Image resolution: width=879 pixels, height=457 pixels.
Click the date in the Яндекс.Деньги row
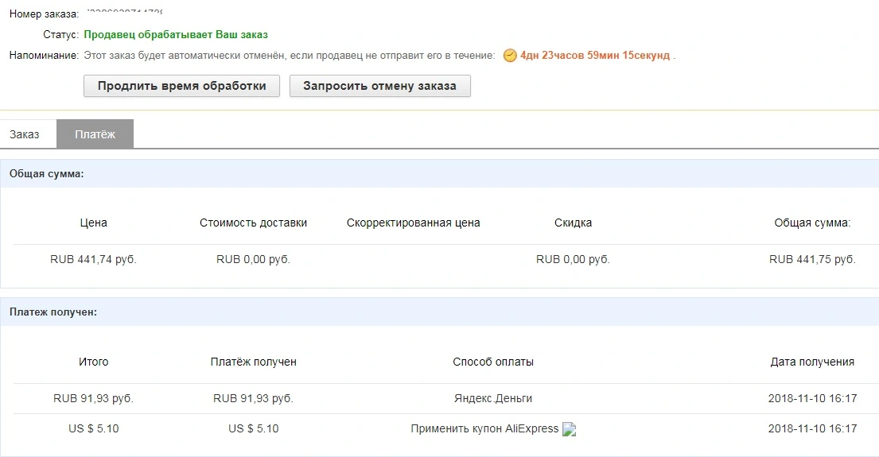pyautogui.click(x=812, y=399)
